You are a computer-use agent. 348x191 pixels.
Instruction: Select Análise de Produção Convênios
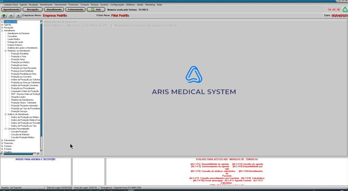click(24, 85)
